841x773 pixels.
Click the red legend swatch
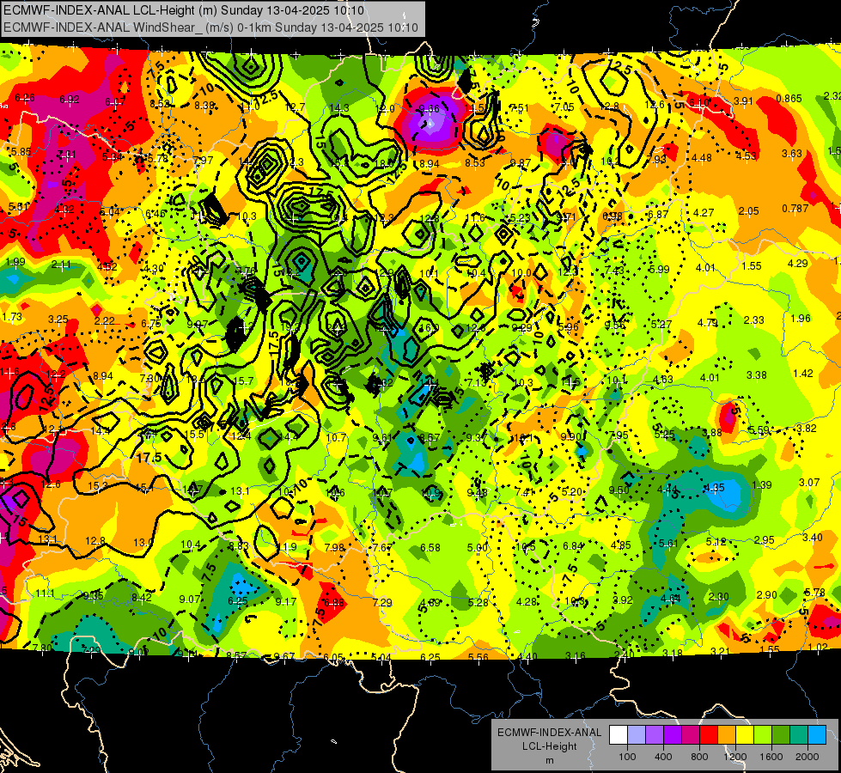[x=709, y=735]
